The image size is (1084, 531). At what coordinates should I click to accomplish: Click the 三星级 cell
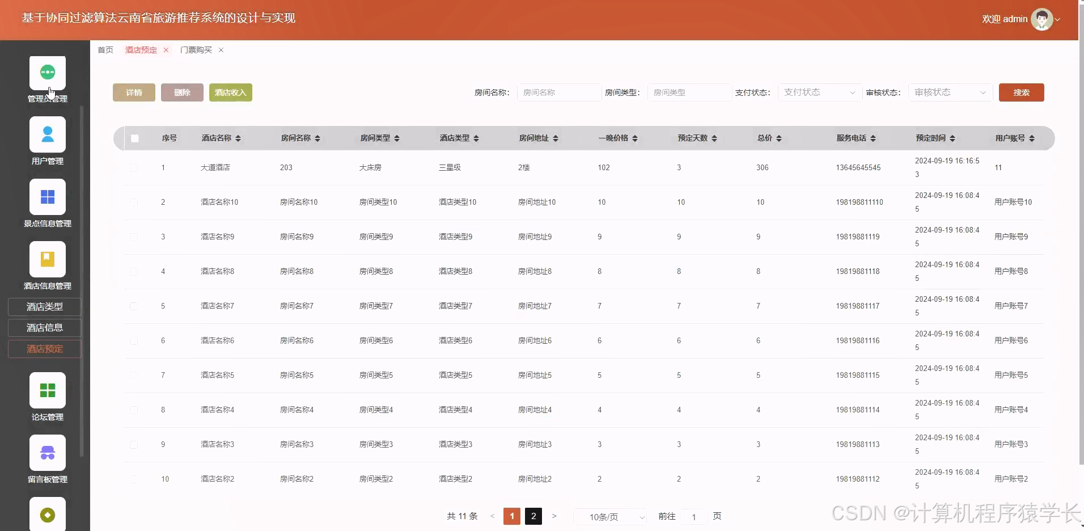450,168
